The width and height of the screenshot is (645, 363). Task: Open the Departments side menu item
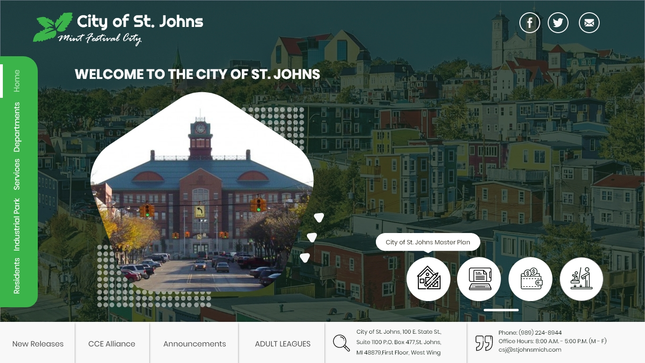click(17, 127)
